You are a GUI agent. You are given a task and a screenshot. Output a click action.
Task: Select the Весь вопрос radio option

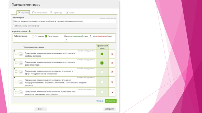[46, 36]
